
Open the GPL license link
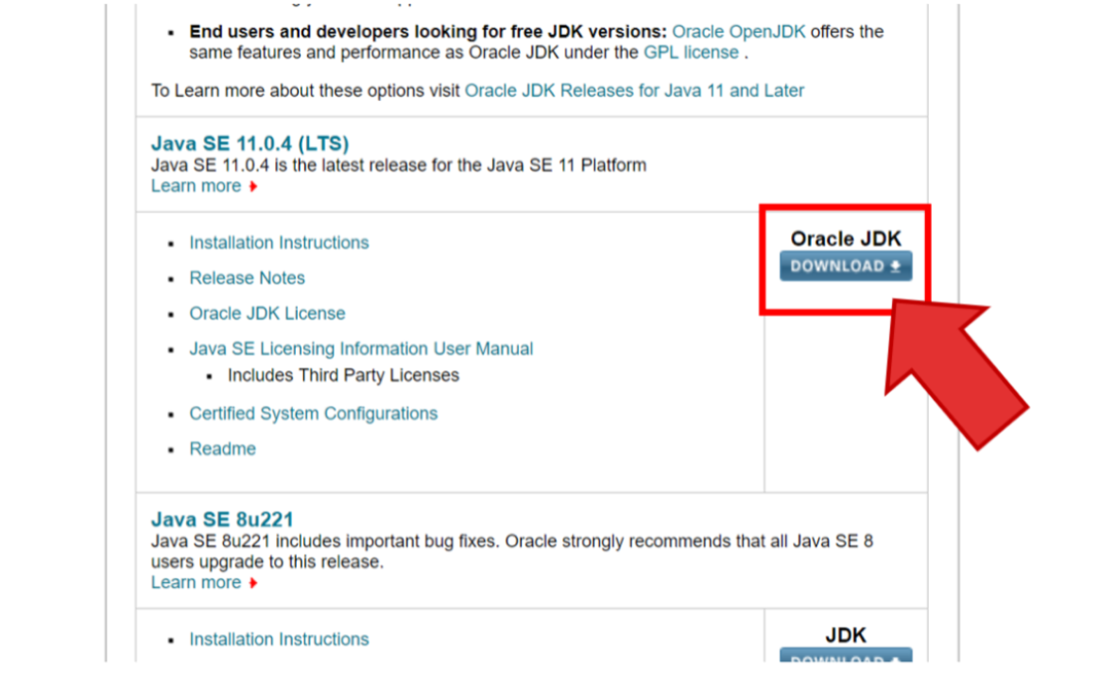pos(691,53)
